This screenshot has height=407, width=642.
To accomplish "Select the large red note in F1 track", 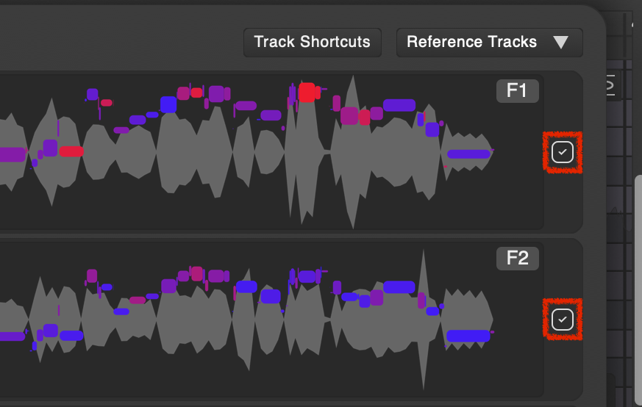I will [308, 92].
